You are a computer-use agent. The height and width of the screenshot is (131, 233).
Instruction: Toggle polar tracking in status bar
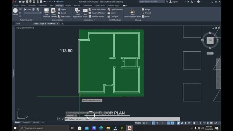[157, 123]
